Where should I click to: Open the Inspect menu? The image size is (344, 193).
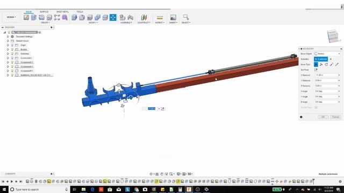click(160, 23)
